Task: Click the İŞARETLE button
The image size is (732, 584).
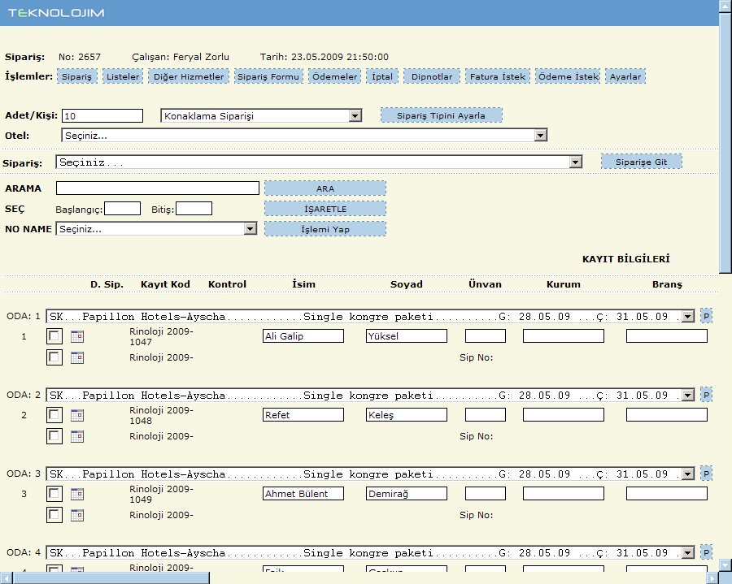Action: coord(325,209)
